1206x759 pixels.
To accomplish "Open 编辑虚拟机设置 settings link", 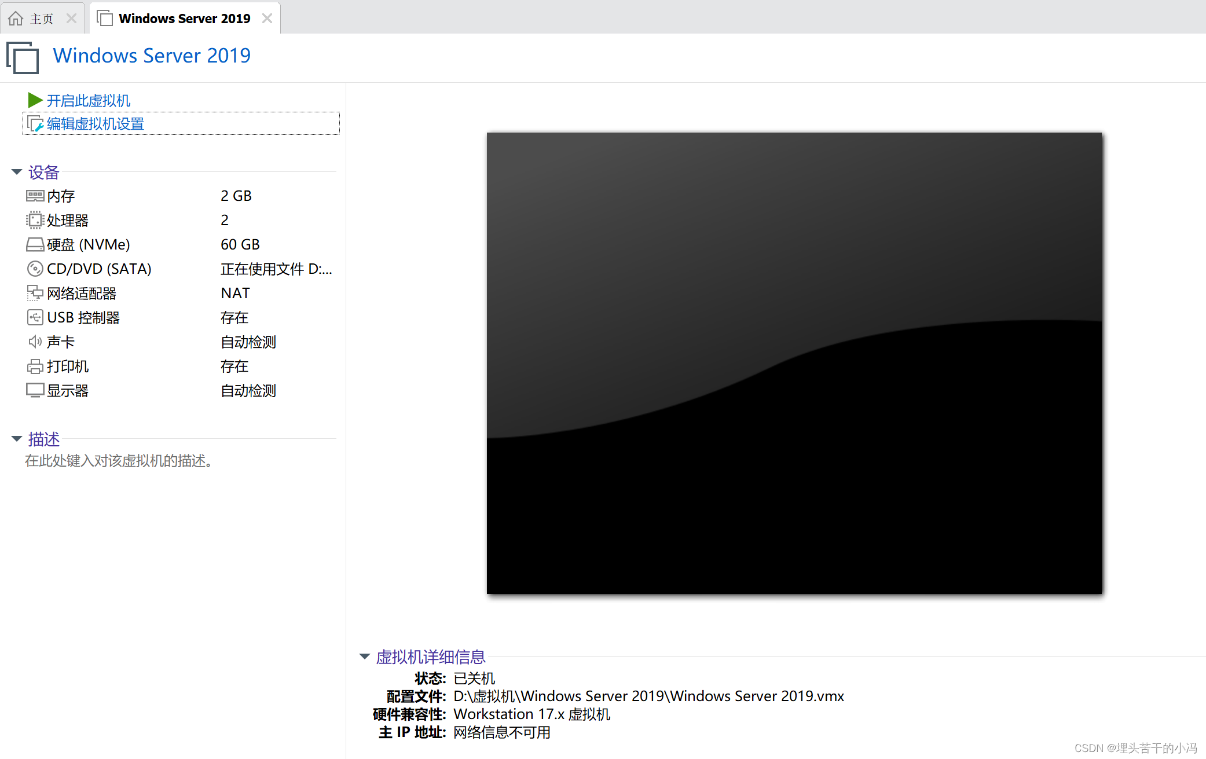I will (x=96, y=124).
